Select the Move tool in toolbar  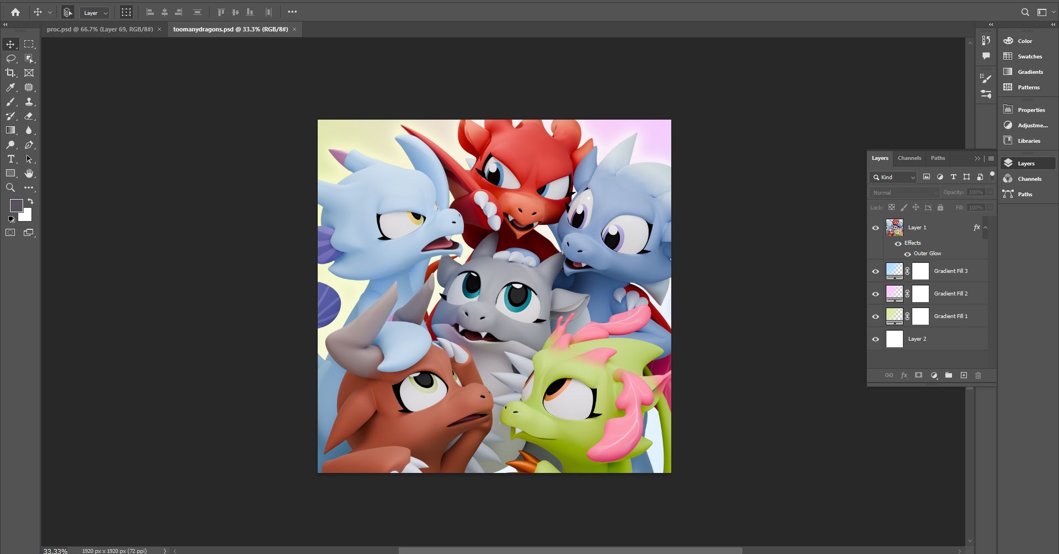tap(10, 44)
